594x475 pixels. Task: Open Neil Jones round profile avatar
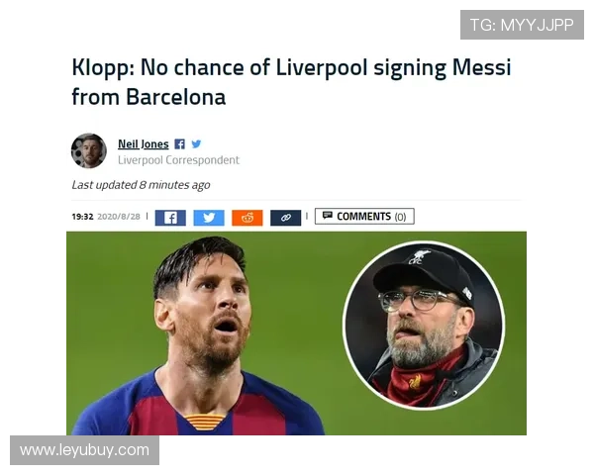[89, 150]
